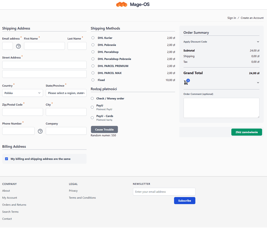
Task: Click the Subscribe newsletter button
Action: click(184, 201)
